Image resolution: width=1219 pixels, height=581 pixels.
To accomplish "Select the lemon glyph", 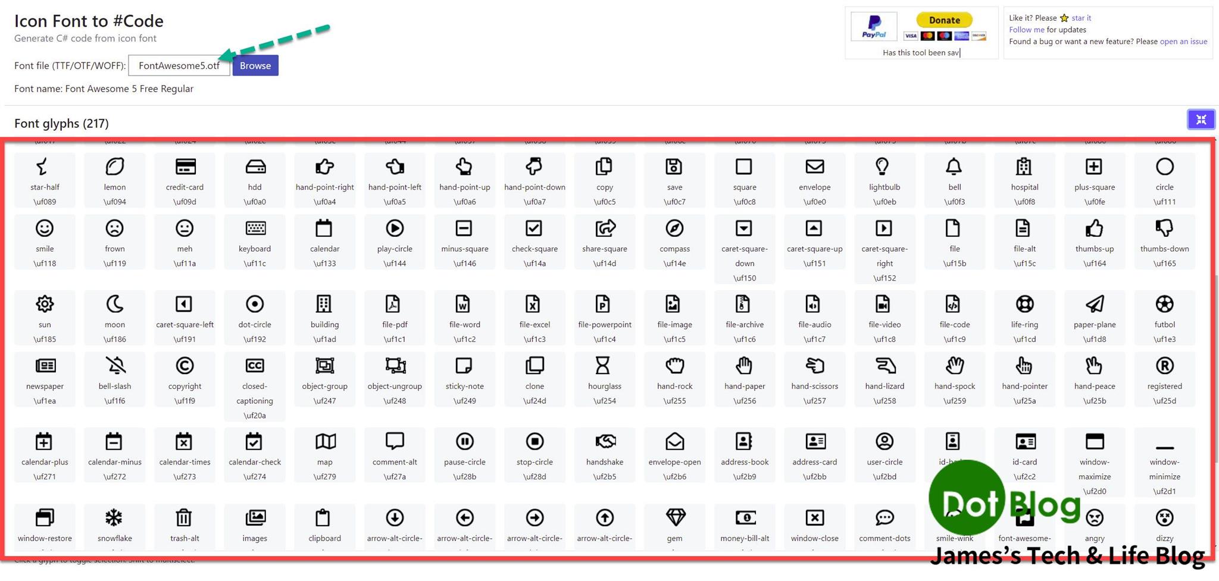I will [114, 178].
